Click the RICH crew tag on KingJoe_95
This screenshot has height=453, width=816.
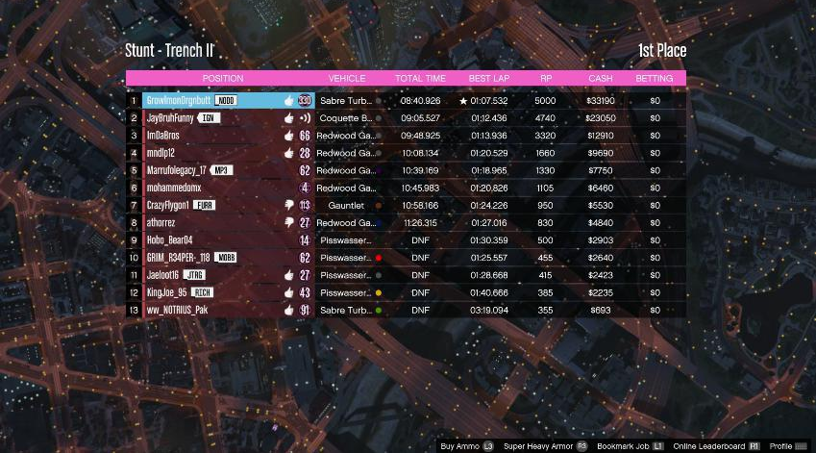[203, 292]
